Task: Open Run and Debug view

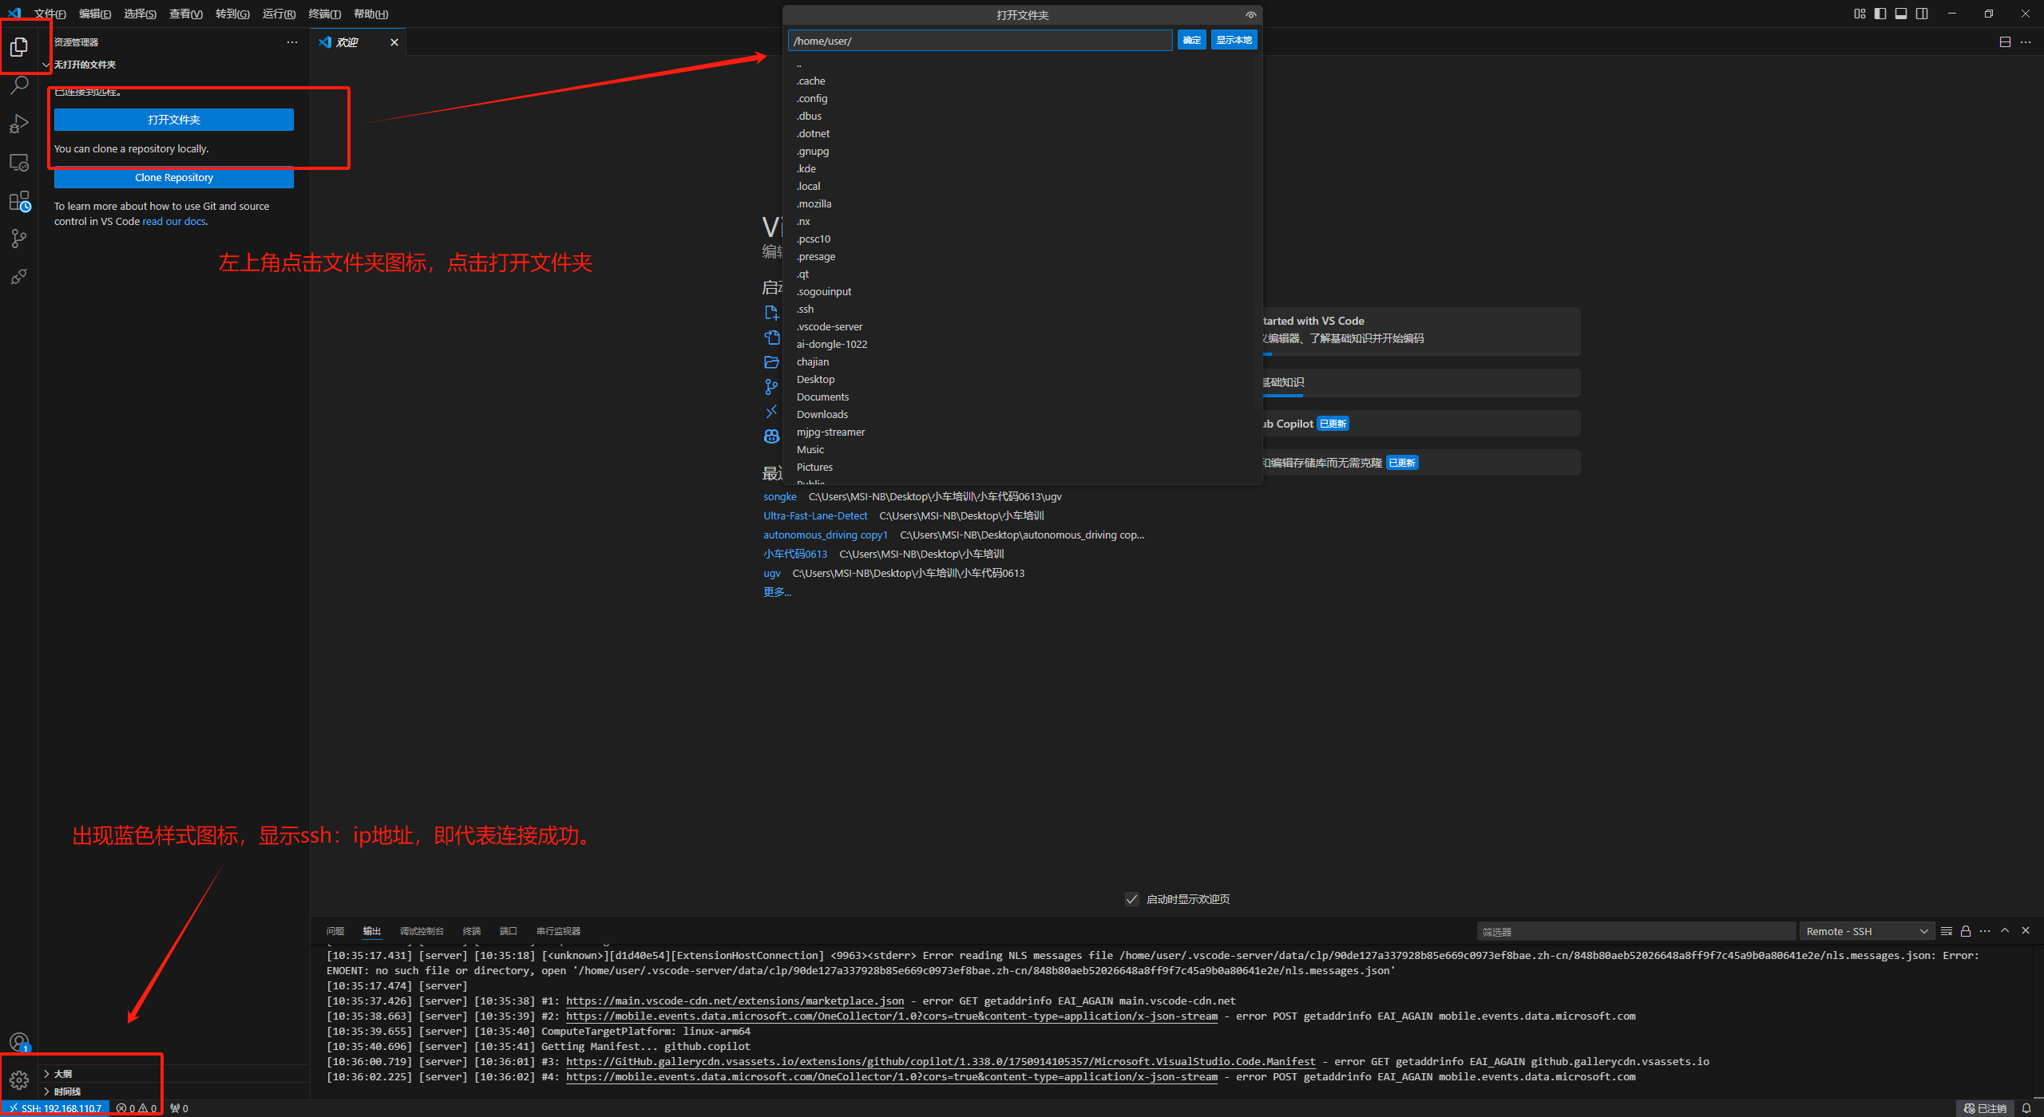Action: (x=19, y=124)
